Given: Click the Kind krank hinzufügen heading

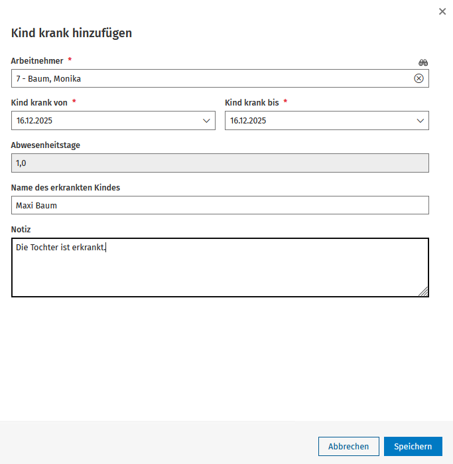Looking at the screenshot, I should click(x=72, y=33).
